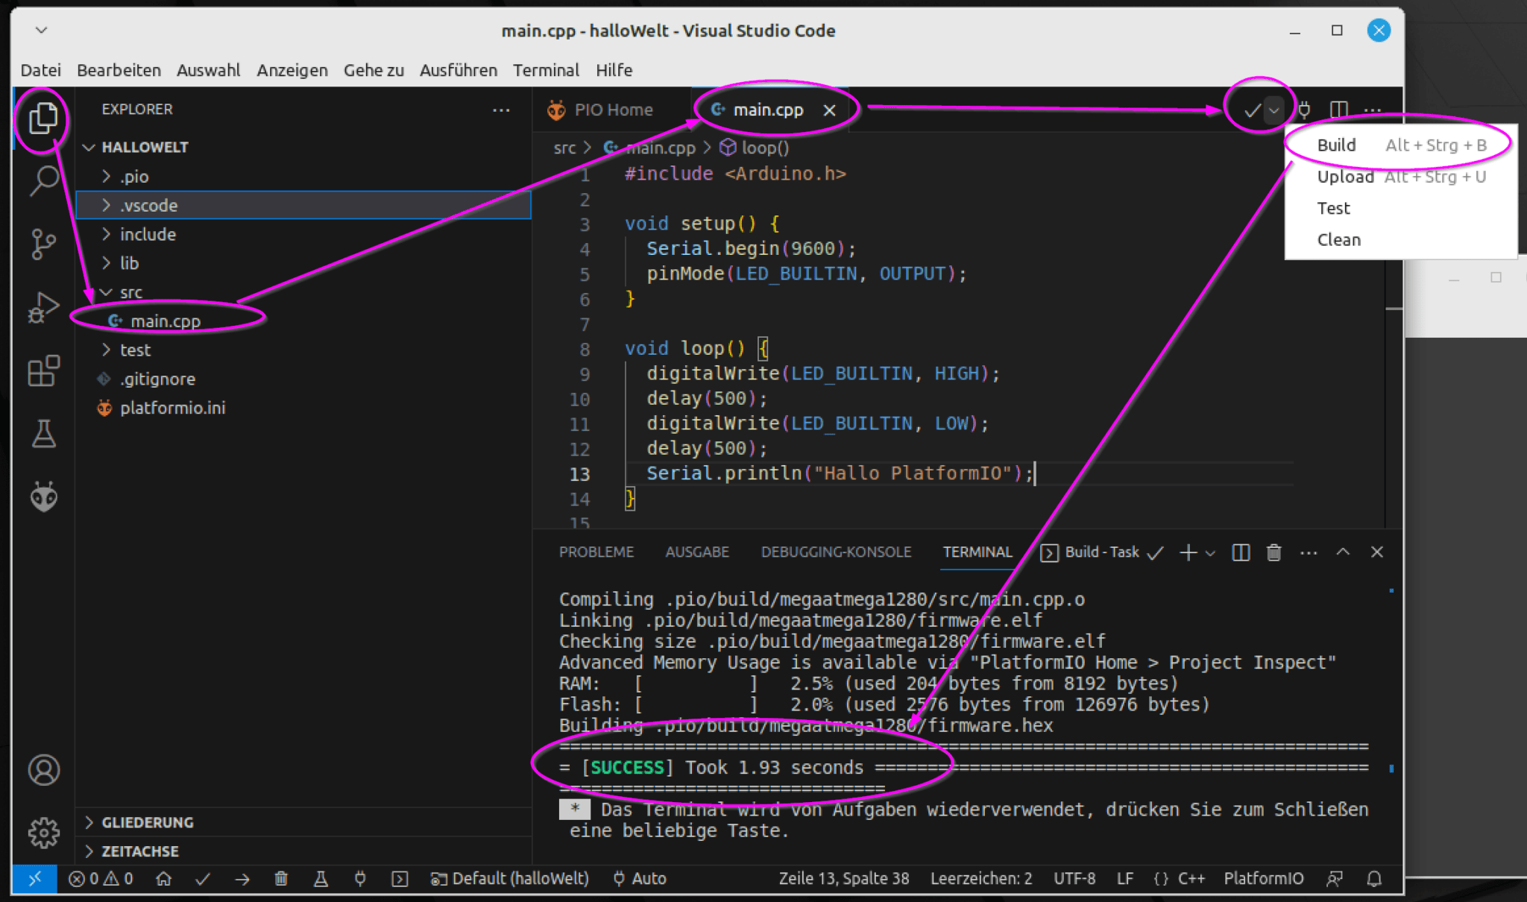1527x902 pixels.
Task: Run PlatformIO Clean using the trash status icon
Action: pos(281,879)
